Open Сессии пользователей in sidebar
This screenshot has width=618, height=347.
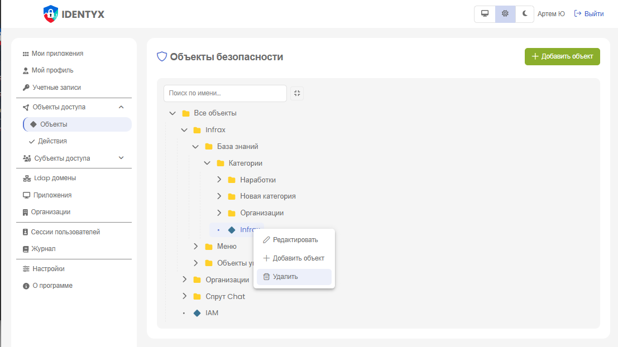(65, 232)
